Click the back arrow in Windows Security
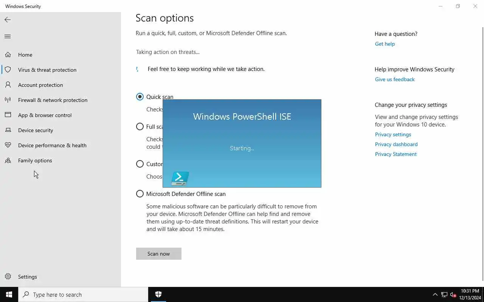This screenshot has height=302, width=484. click(x=8, y=20)
